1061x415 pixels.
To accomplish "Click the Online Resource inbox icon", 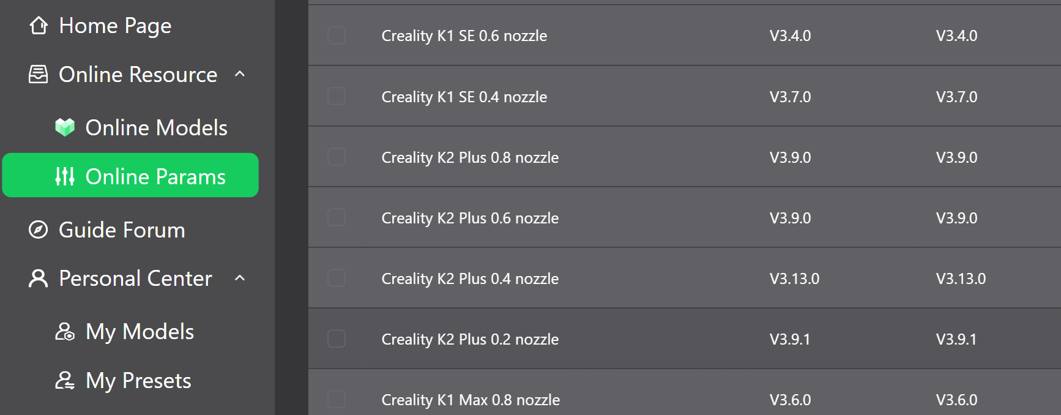I will coord(38,74).
